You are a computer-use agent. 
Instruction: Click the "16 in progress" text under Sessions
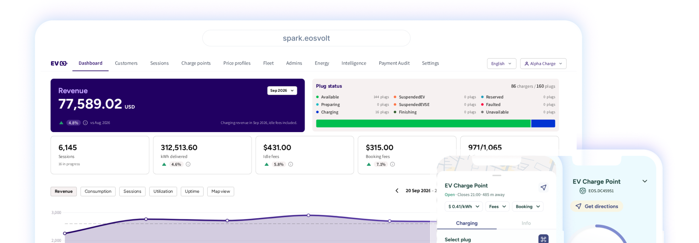pos(69,164)
